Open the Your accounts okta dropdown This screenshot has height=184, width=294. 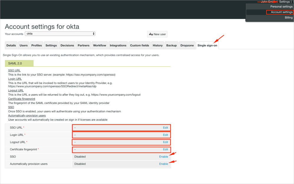point(60,34)
